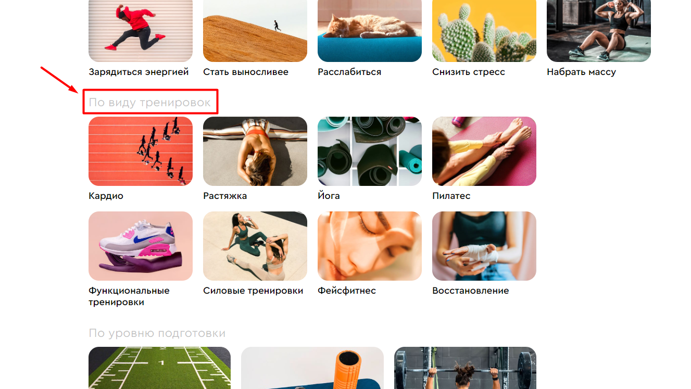691x389 pixels.
Task: Click the Снизить стресс cactus image
Action: pyautogui.click(x=484, y=31)
